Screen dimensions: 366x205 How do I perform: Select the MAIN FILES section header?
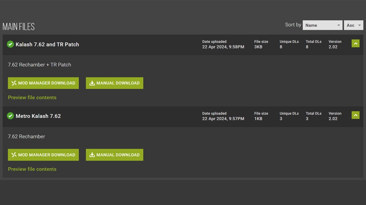[x=19, y=26]
